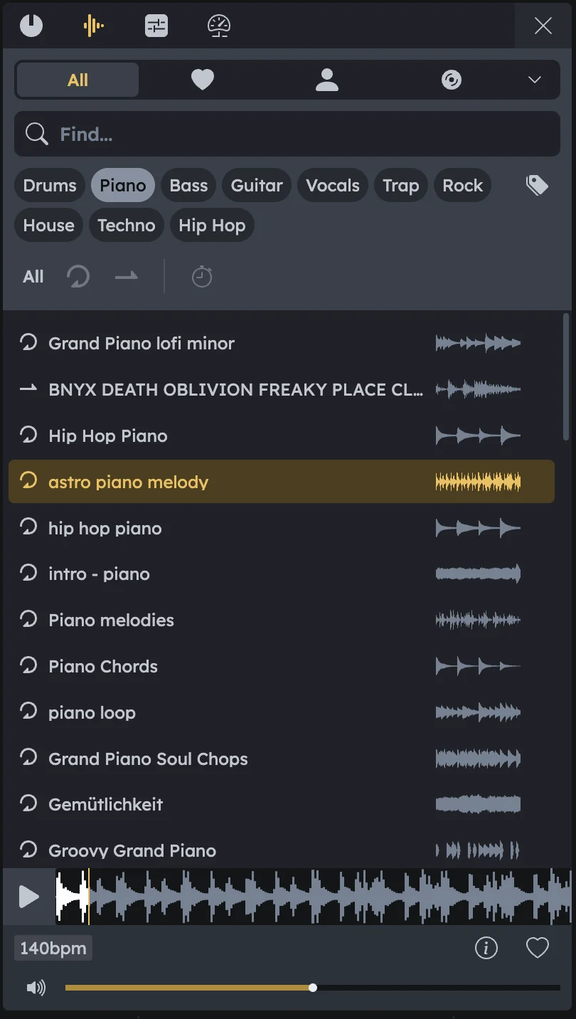The image size is (576, 1019).
Task: Click the tempo gauge icon
Action: [219, 26]
